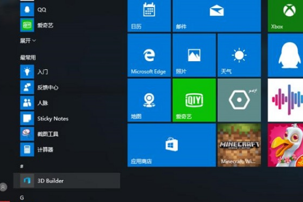Open the colorful sound wave tile
303x202 pixels.
285,100
